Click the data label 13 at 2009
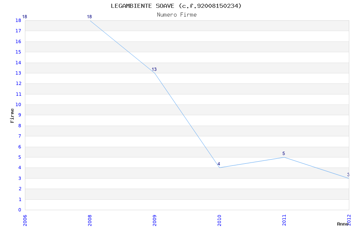Image resolution: width=353 pixels, height=228 pixels. (154, 69)
